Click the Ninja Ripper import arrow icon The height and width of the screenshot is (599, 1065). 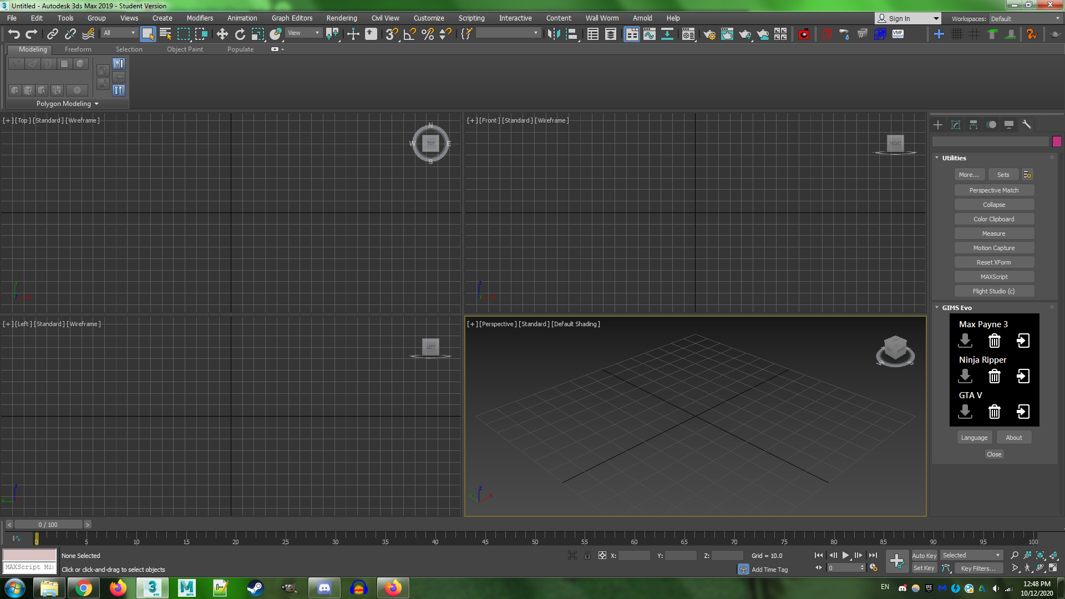(x=1023, y=376)
